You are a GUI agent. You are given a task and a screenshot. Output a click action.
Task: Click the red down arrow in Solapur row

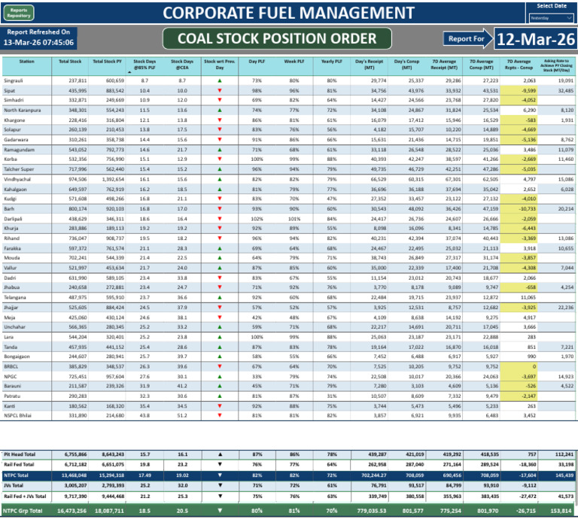(220, 129)
